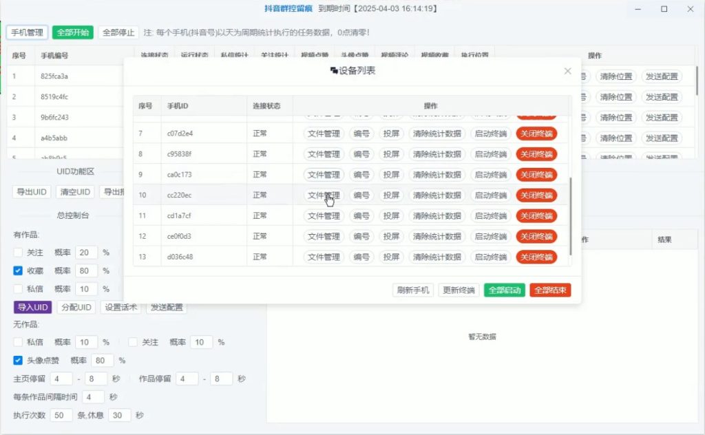The width and height of the screenshot is (705, 435).
Task: Click 投屏 for device c07d2e4
Action: [x=391, y=133]
